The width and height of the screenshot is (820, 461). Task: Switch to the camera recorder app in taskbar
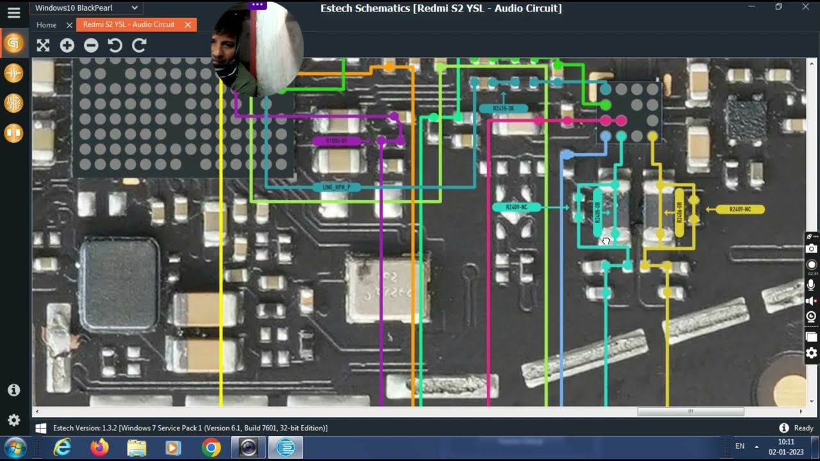pos(248,448)
